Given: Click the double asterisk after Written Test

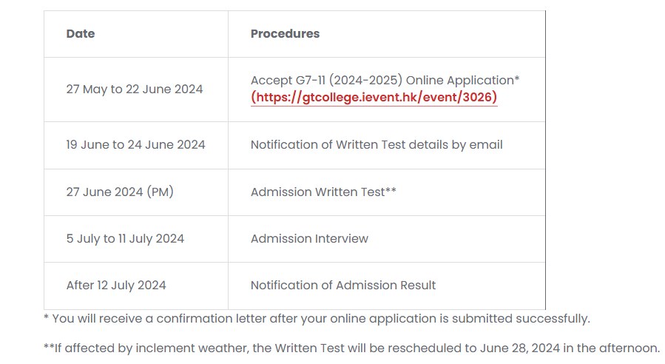Looking at the screenshot, I should [x=391, y=190].
